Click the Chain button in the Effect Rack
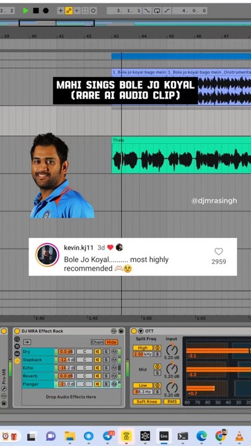 pyautogui.click(x=97, y=342)
